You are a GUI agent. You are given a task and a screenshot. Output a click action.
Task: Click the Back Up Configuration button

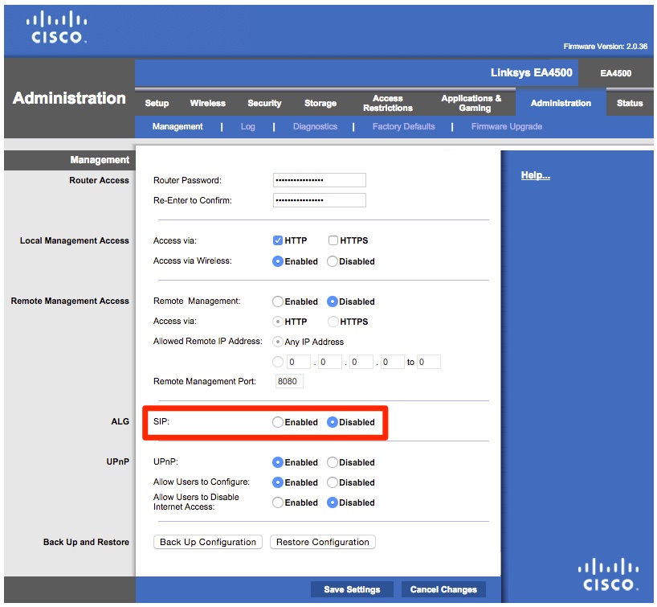coord(208,542)
